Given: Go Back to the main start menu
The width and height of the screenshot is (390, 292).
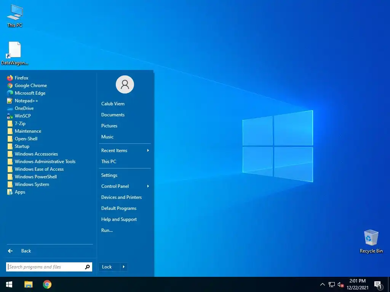Looking at the screenshot, I should [x=19, y=251].
